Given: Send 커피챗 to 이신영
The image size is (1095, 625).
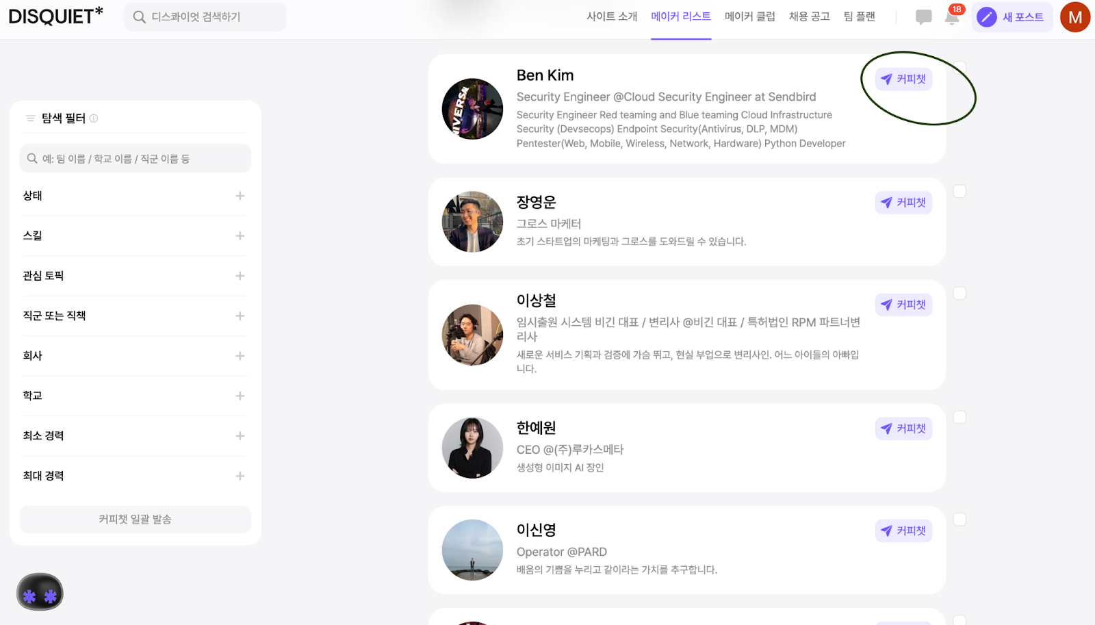Looking at the screenshot, I should tap(903, 531).
